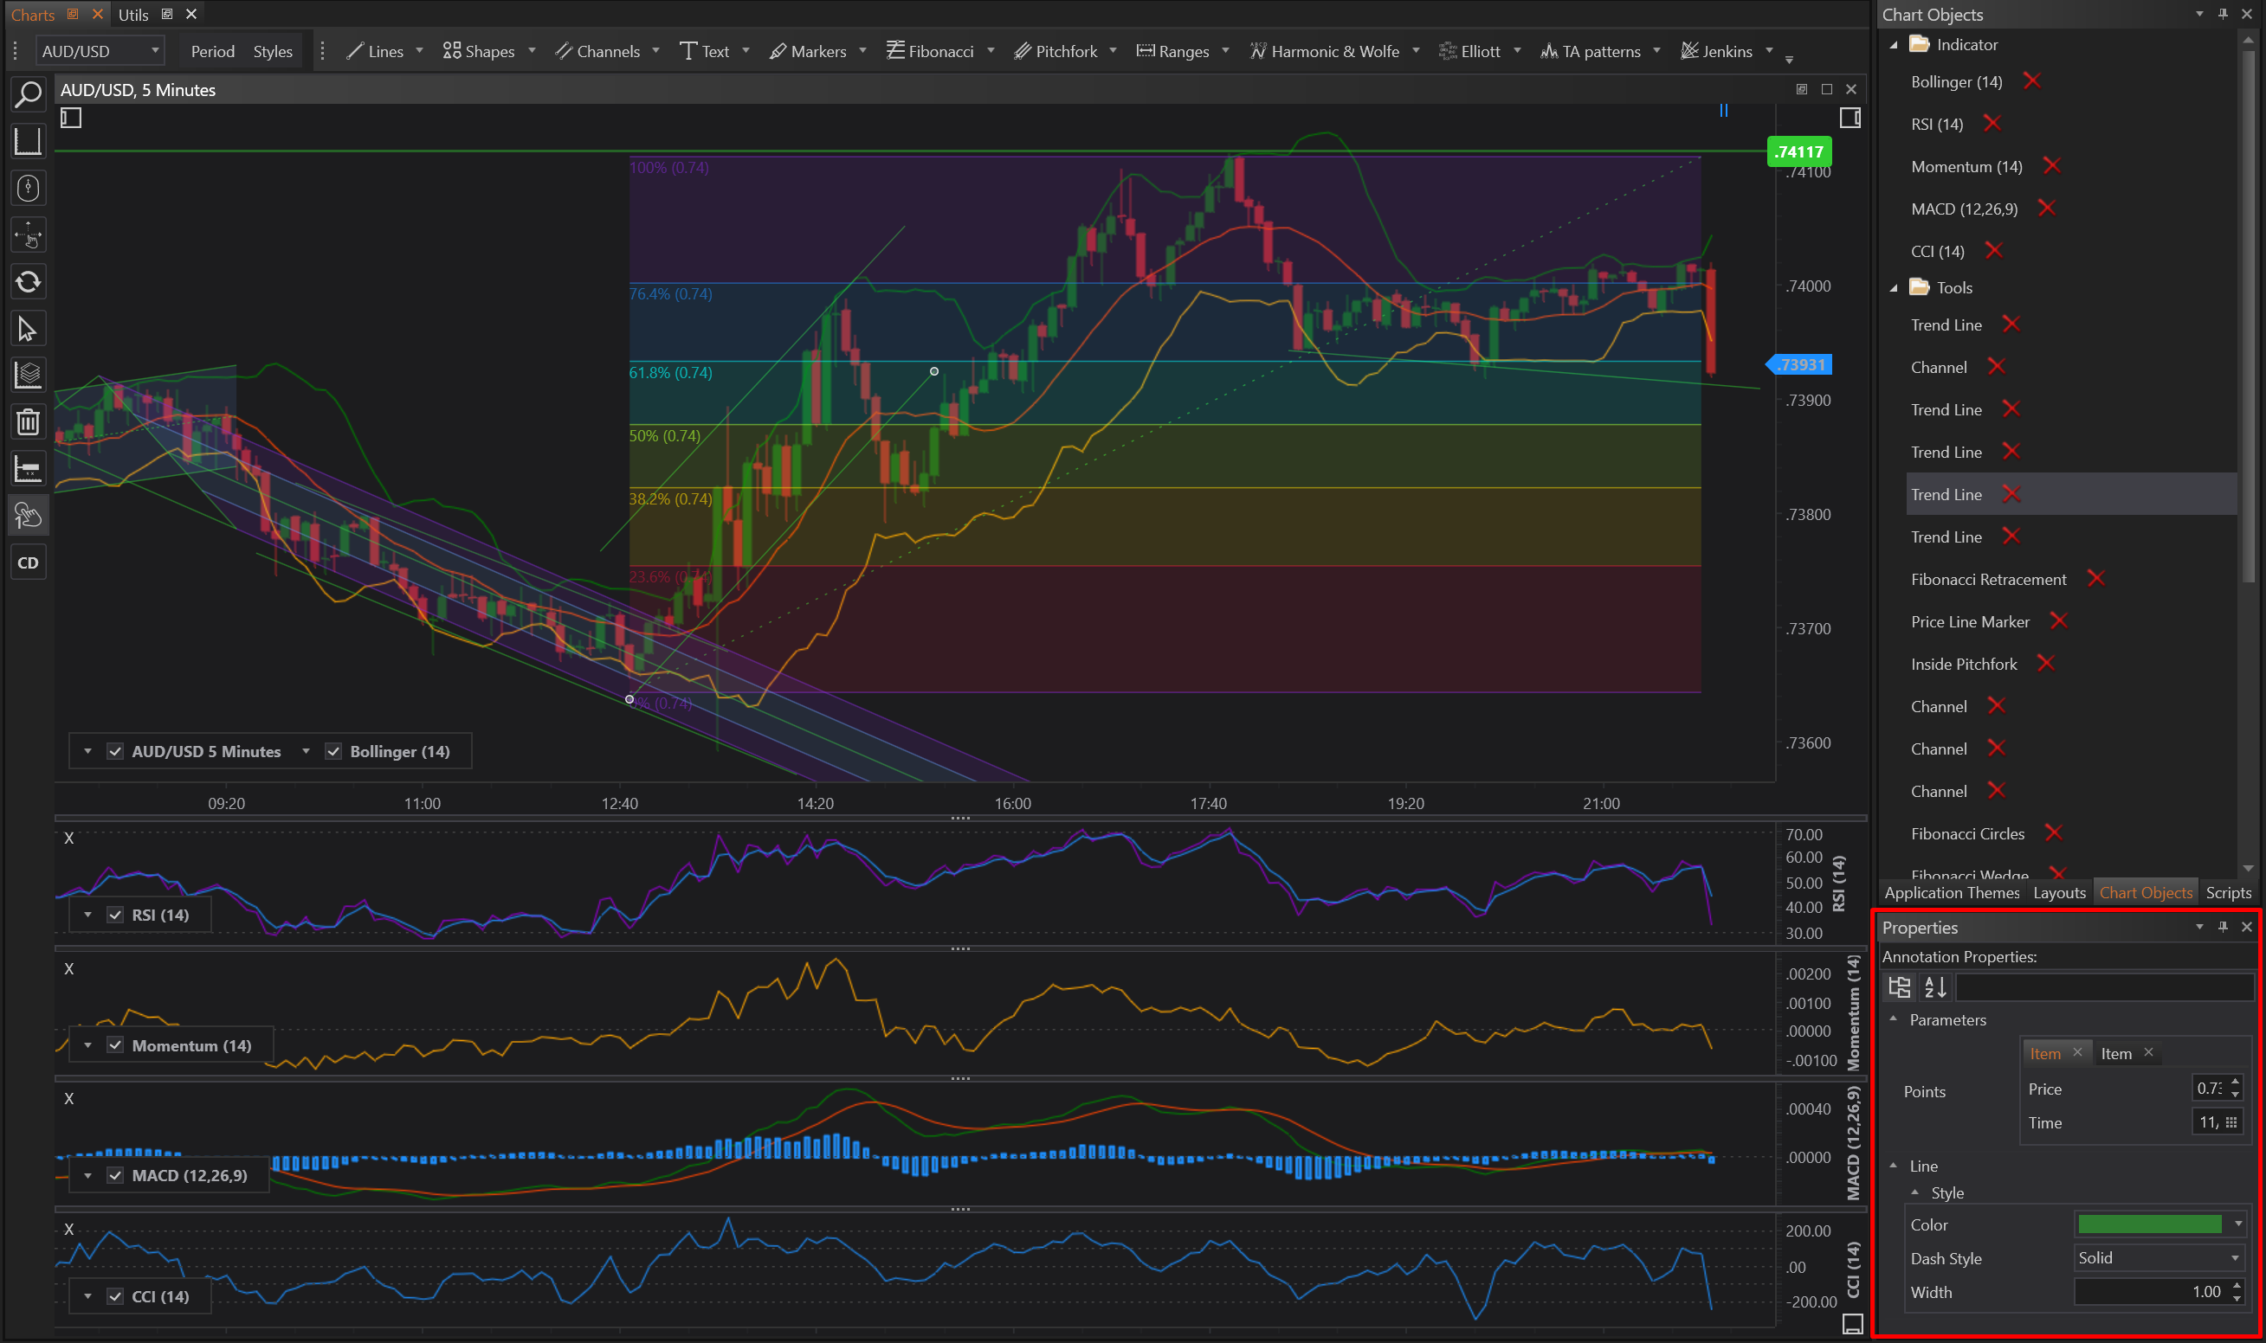The image size is (2266, 1343).
Task: Delete the Bollinger (14) indicator
Action: 2031,81
